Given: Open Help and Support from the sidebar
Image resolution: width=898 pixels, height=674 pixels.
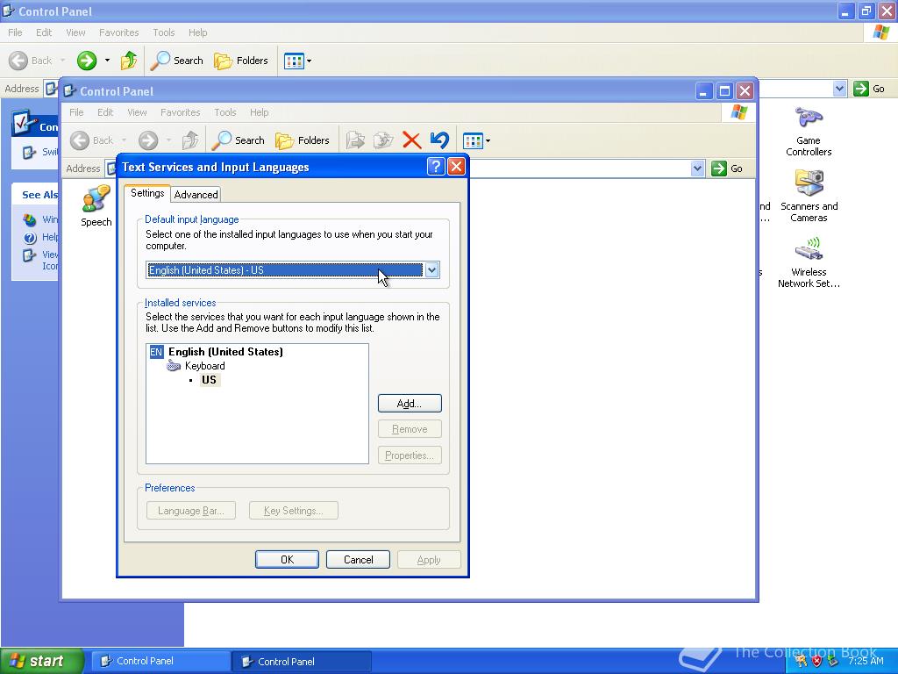Looking at the screenshot, I should click(44, 237).
